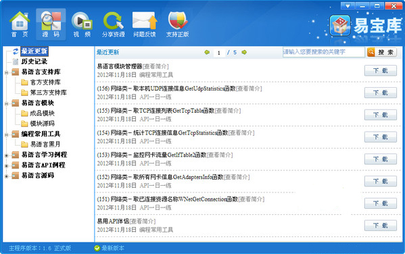405x254 pixels.
Task: View 查看简介 for GetTcpTable entry
Action: click(228, 111)
